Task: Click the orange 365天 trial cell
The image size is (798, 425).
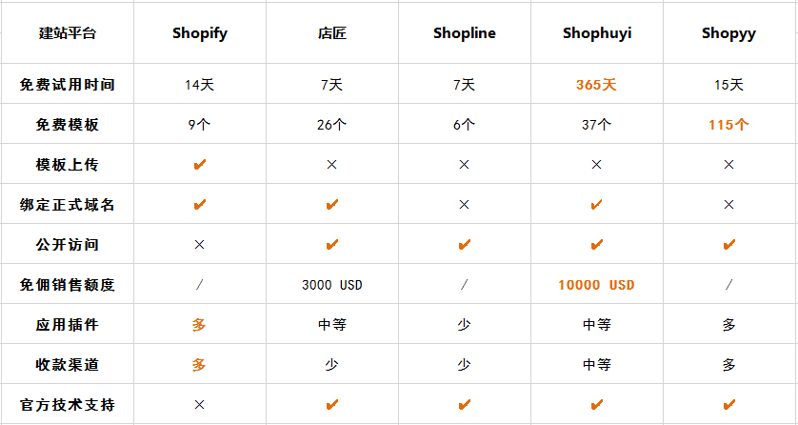Action: click(596, 85)
